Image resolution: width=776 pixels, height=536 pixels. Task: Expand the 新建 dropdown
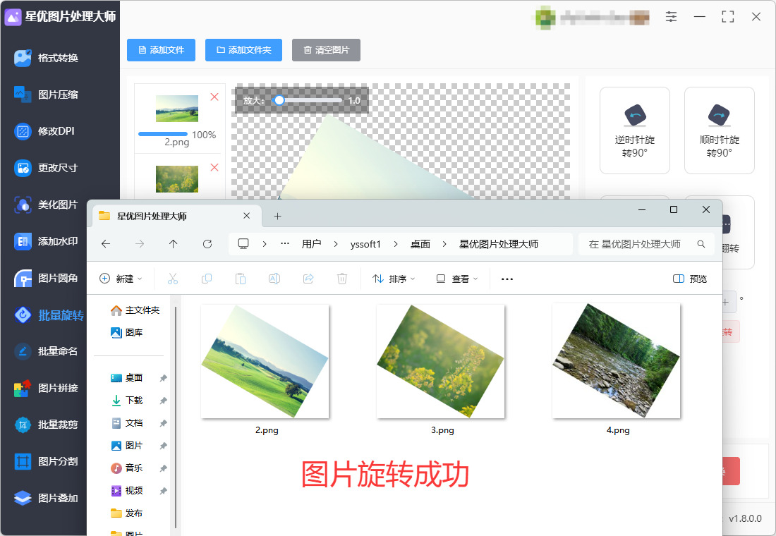(x=121, y=279)
